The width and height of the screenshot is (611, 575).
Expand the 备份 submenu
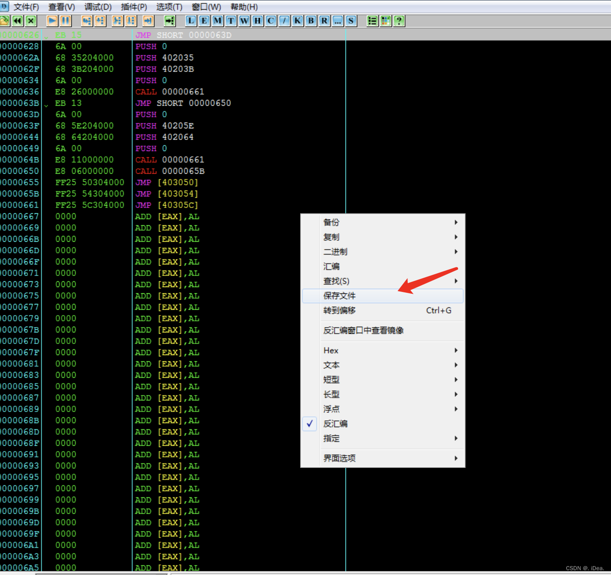click(383, 222)
